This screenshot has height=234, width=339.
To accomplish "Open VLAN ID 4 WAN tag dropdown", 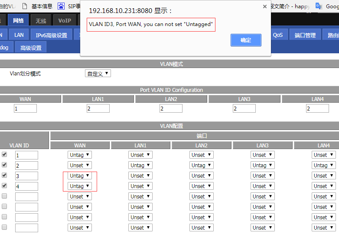I will click(x=80, y=186).
